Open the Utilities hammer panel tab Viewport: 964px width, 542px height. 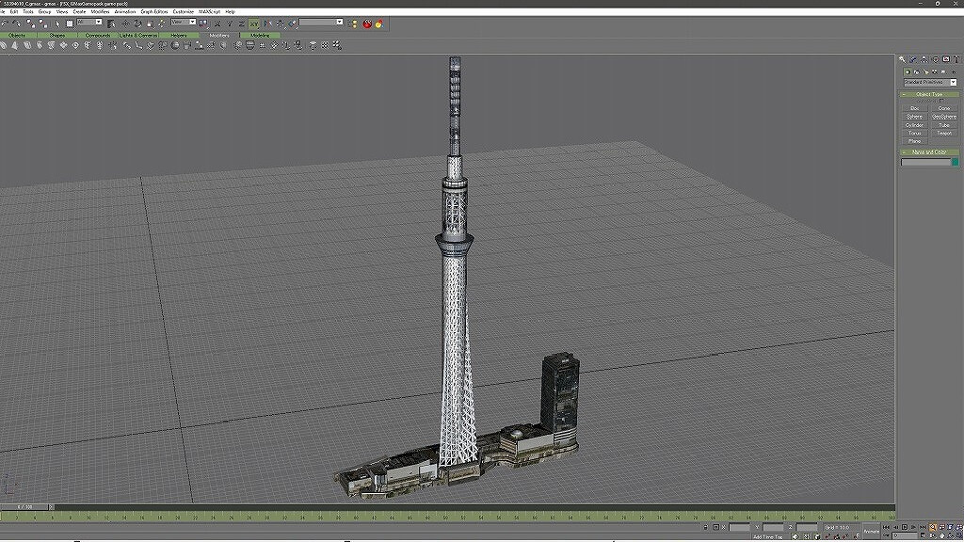(x=956, y=59)
